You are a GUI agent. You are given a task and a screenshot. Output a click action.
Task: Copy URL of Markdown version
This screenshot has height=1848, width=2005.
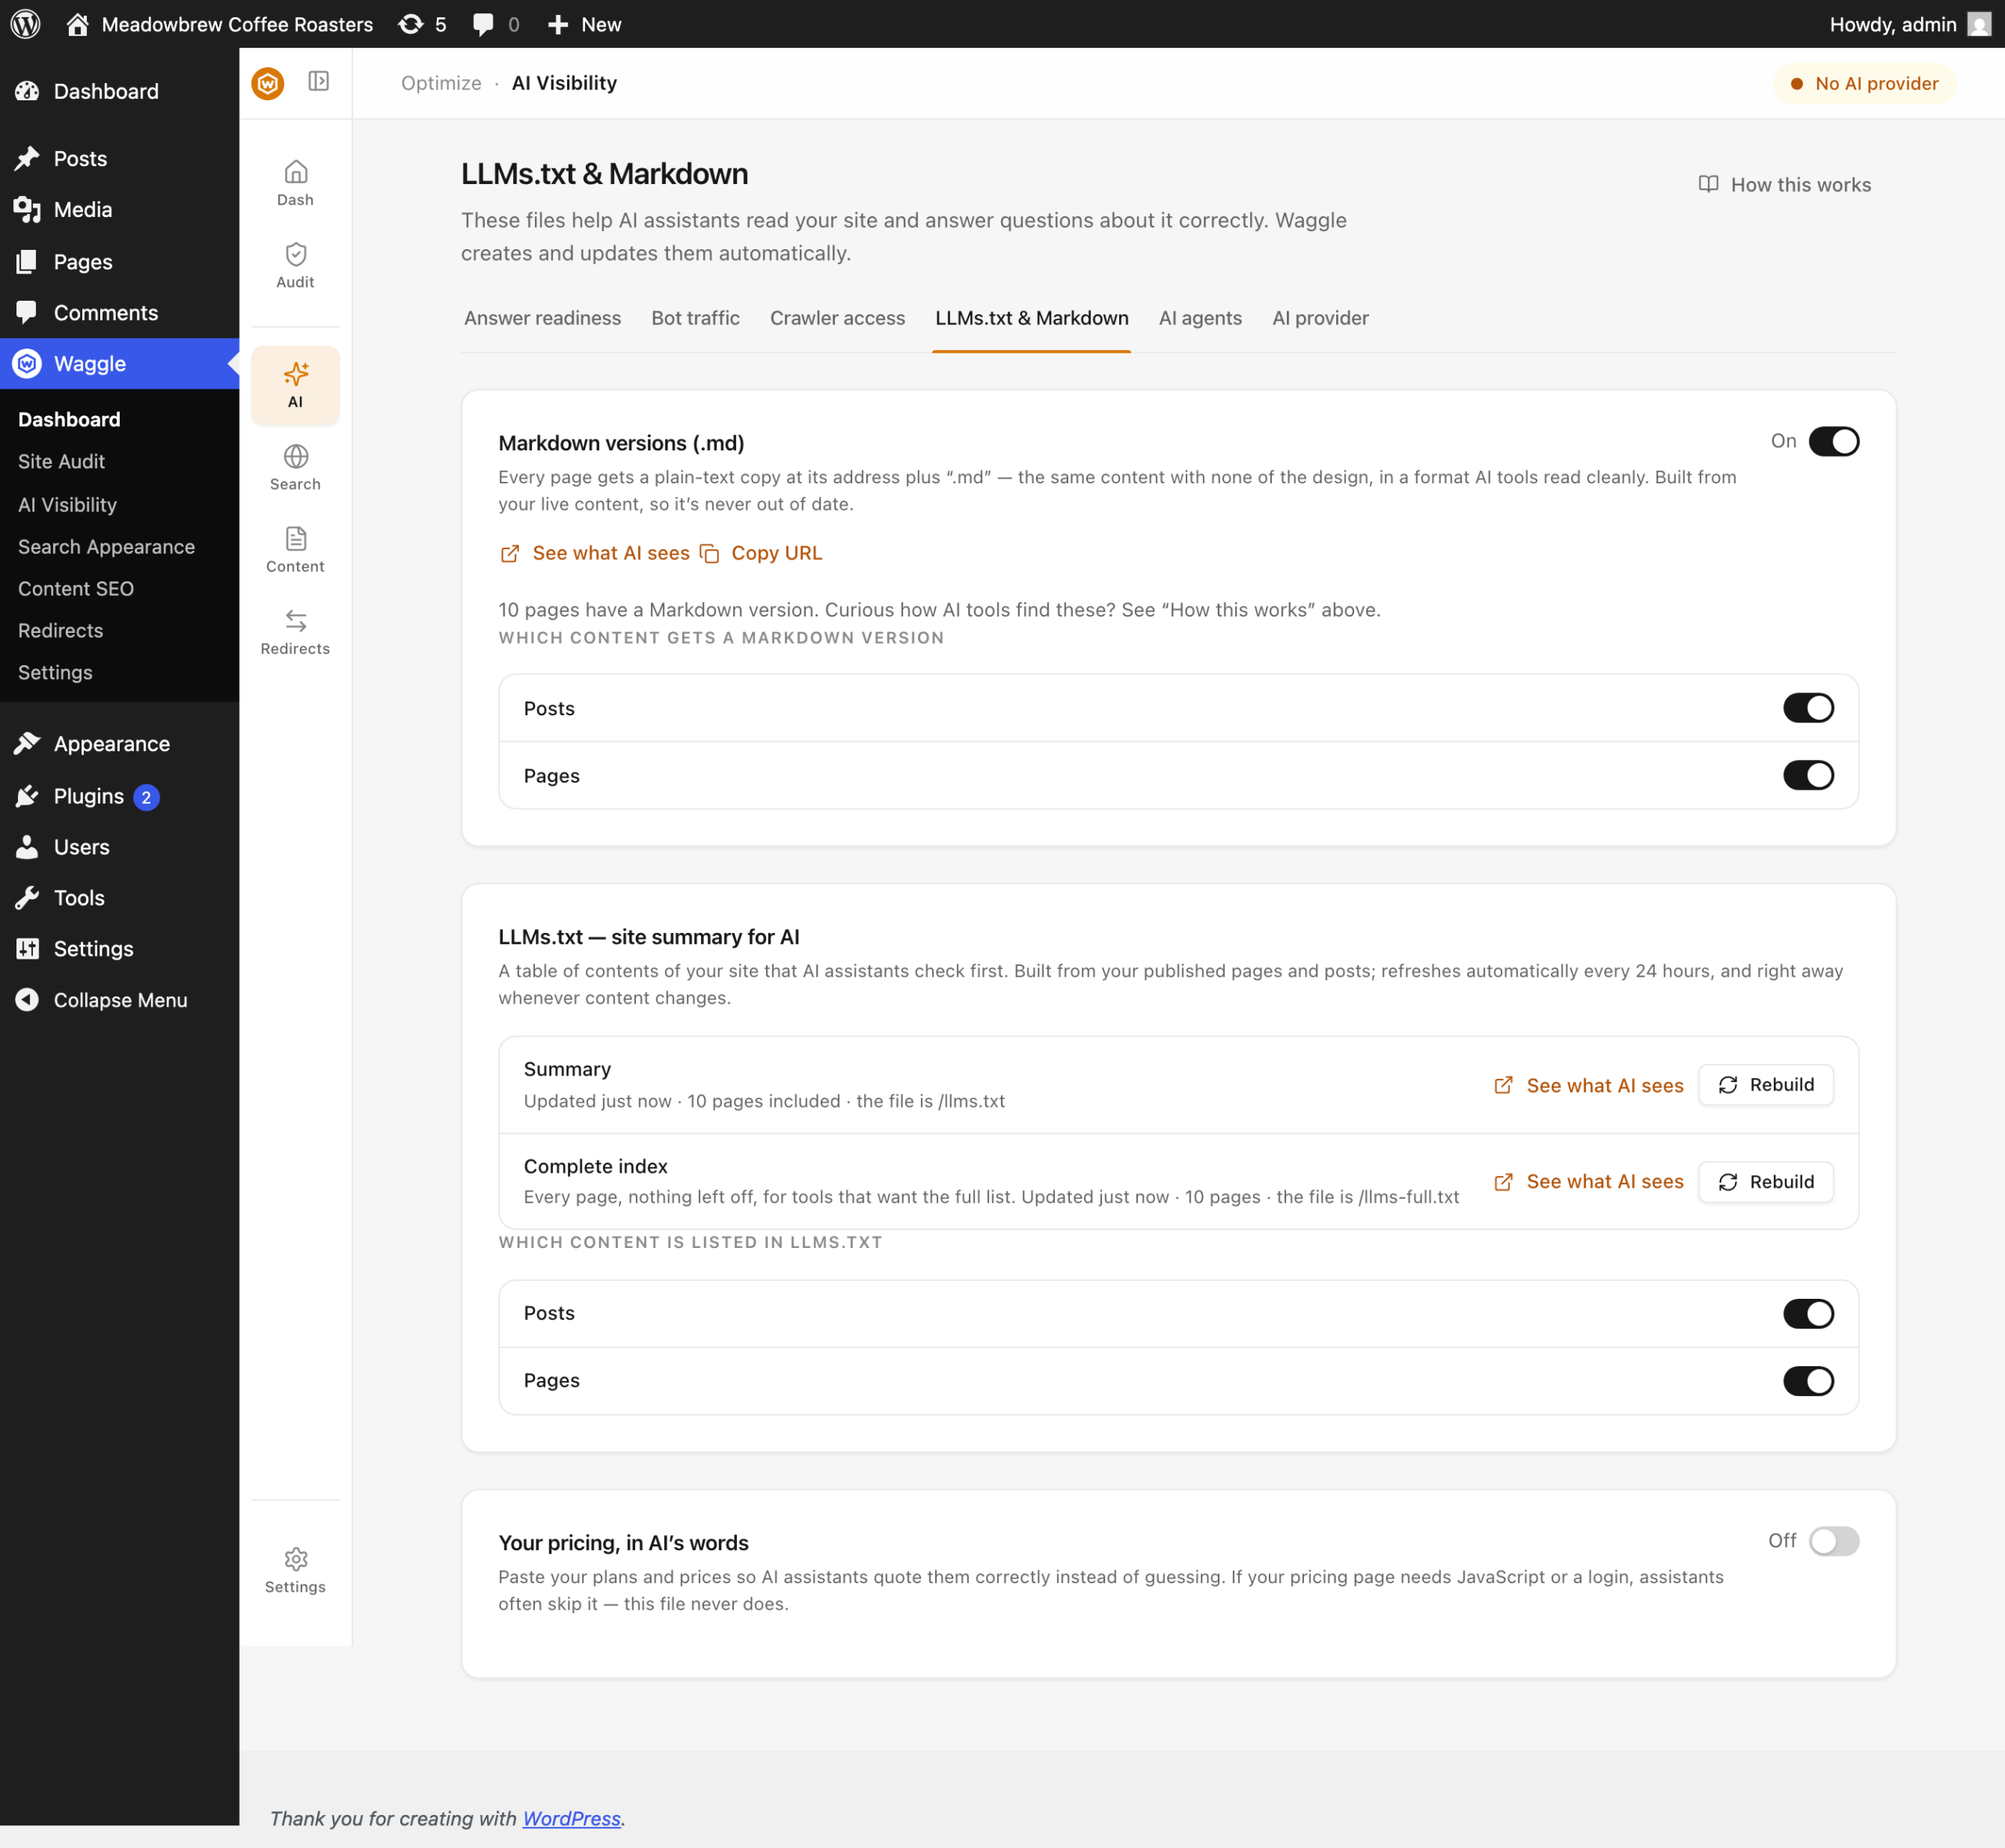(761, 553)
